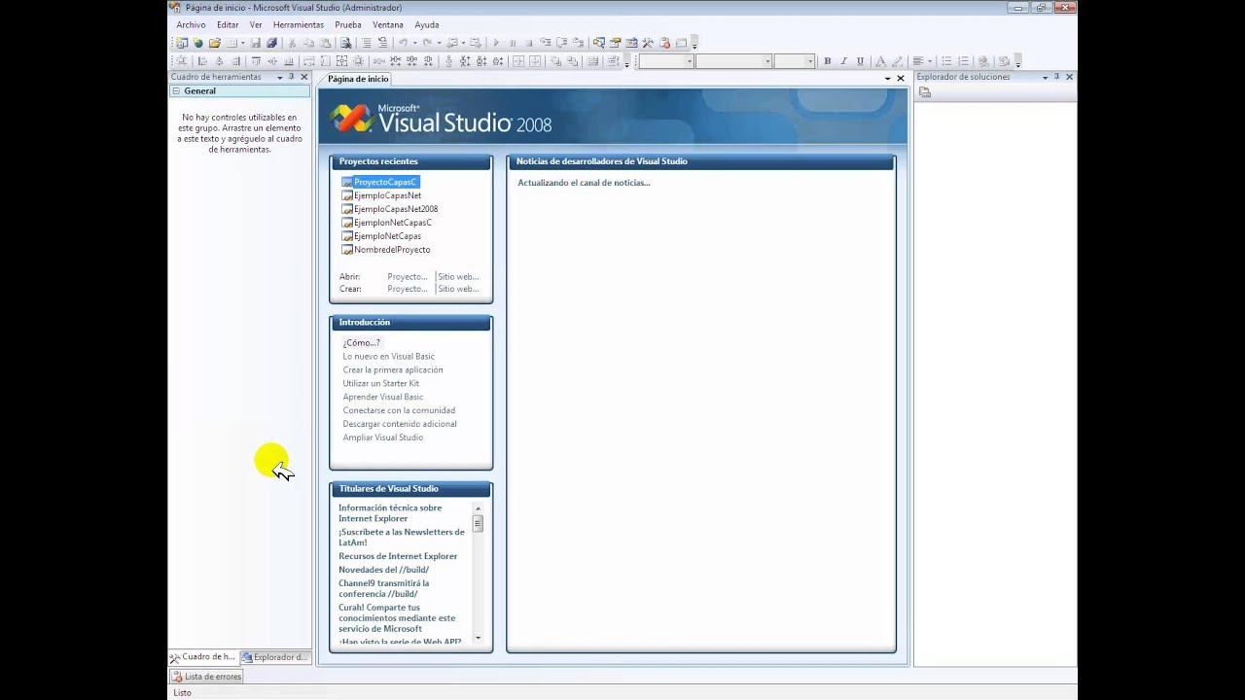Open the Undo history dropdown arrow
This screenshot has width=1245, height=700.
click(414, 43)
